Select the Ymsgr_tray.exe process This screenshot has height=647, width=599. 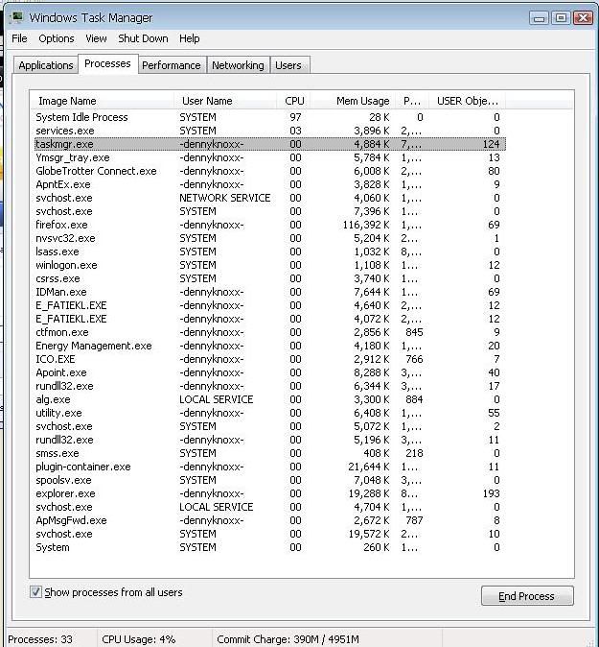pyautogui.click(x=270, y=157)
